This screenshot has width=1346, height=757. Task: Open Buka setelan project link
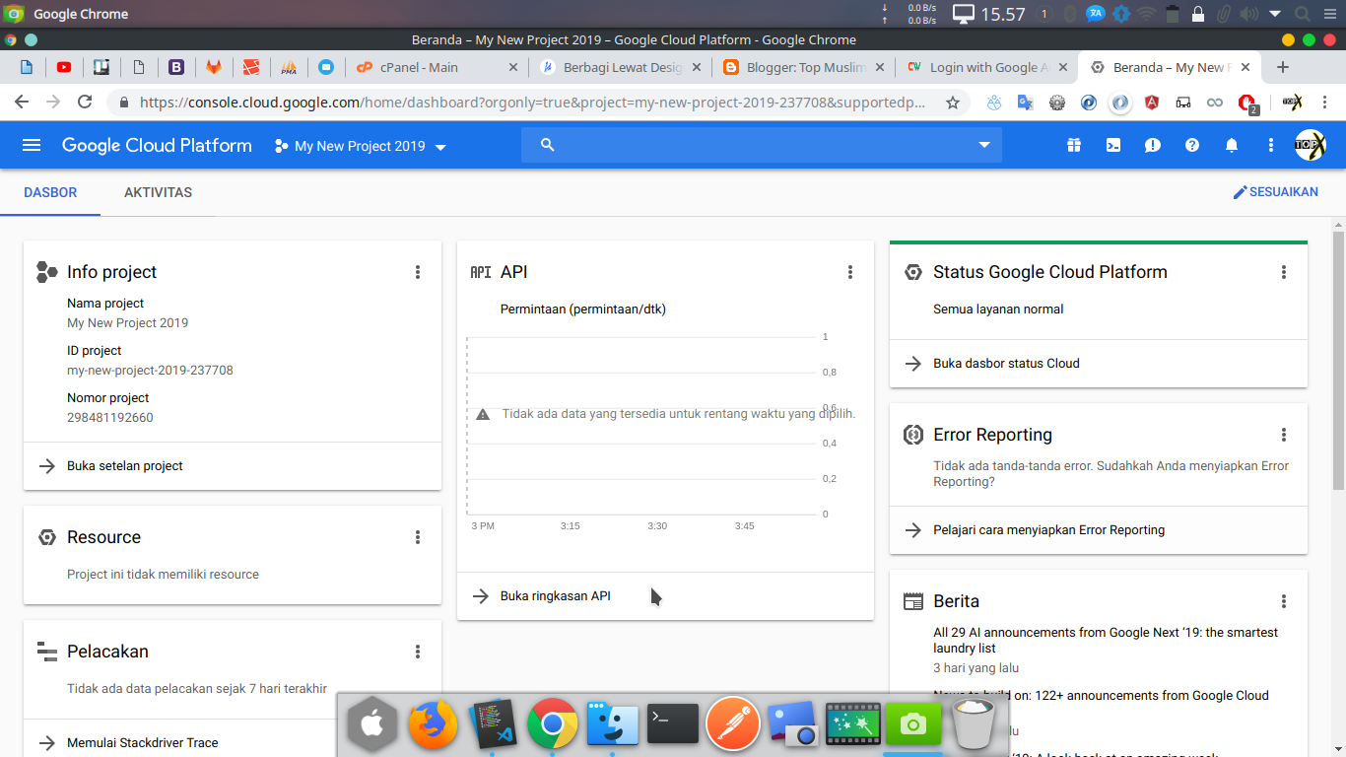[x=125, y=466]
